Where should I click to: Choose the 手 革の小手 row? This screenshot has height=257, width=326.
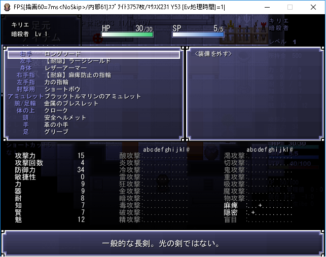pyautogui.click(x=94, y=125)
